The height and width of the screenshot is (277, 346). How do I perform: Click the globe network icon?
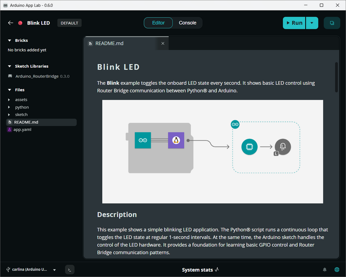[x=337, y=269]
